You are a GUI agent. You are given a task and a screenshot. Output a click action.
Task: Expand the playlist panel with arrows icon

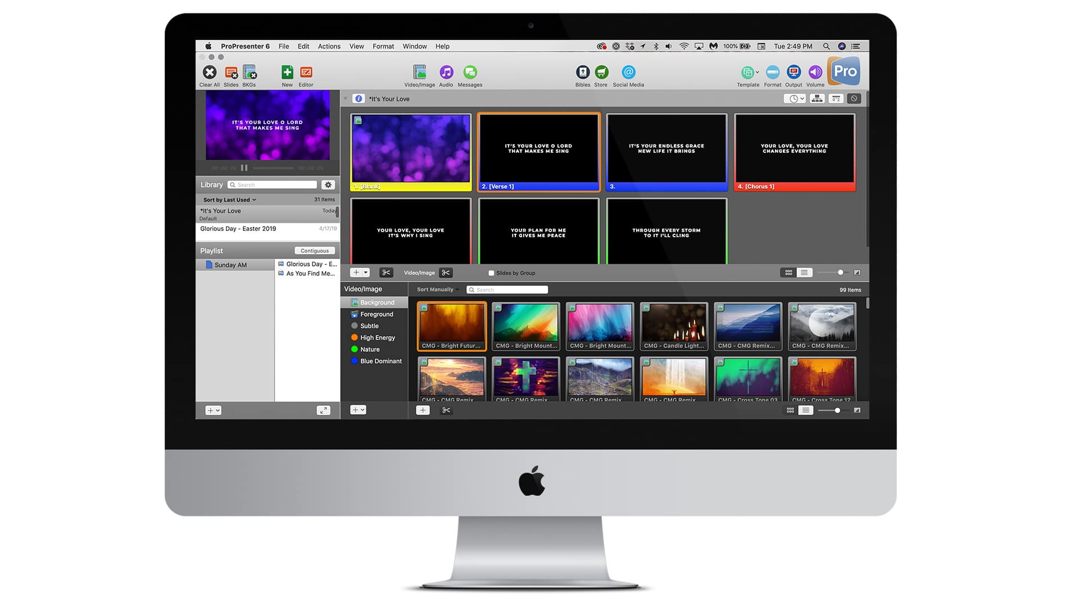pos(323,410)
